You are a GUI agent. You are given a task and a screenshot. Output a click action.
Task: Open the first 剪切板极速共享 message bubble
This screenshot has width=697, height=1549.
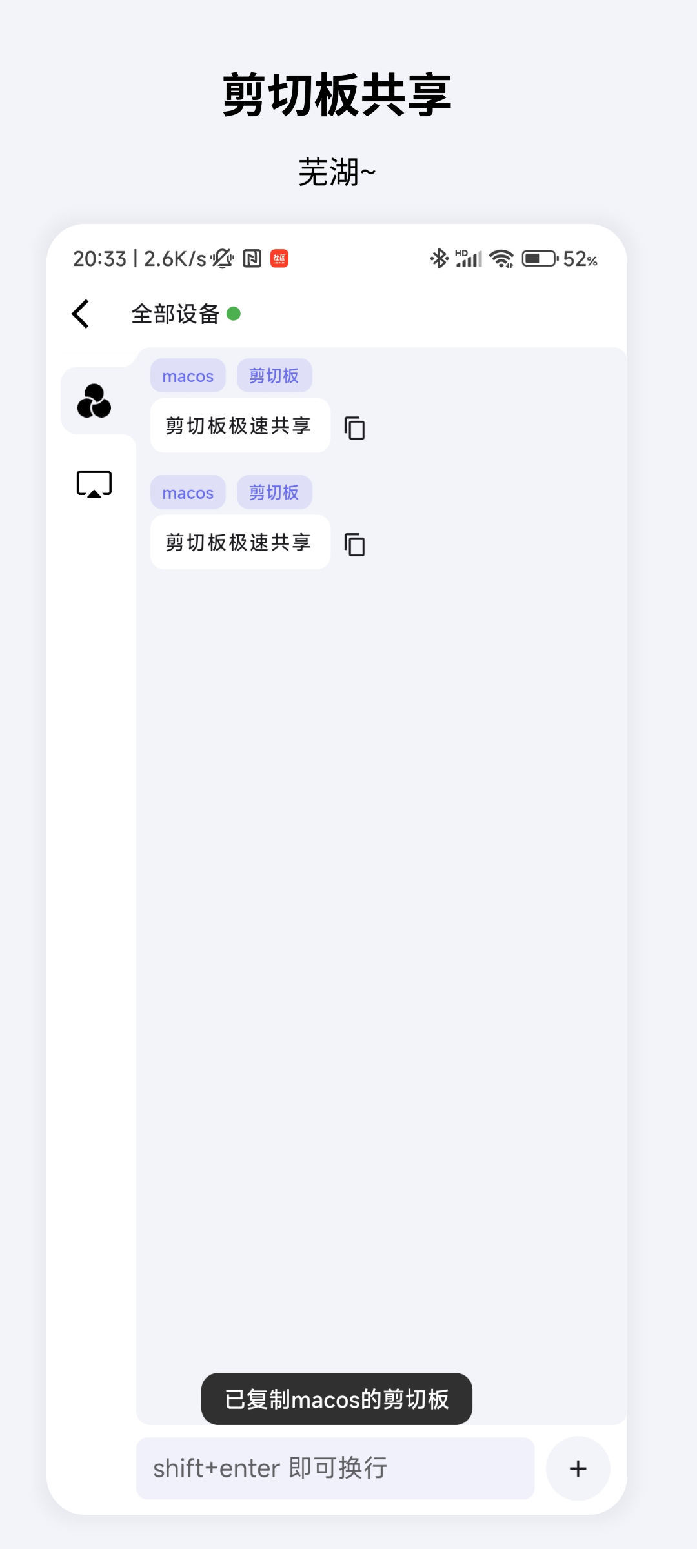pyautogui.click(x=240, y=425)
